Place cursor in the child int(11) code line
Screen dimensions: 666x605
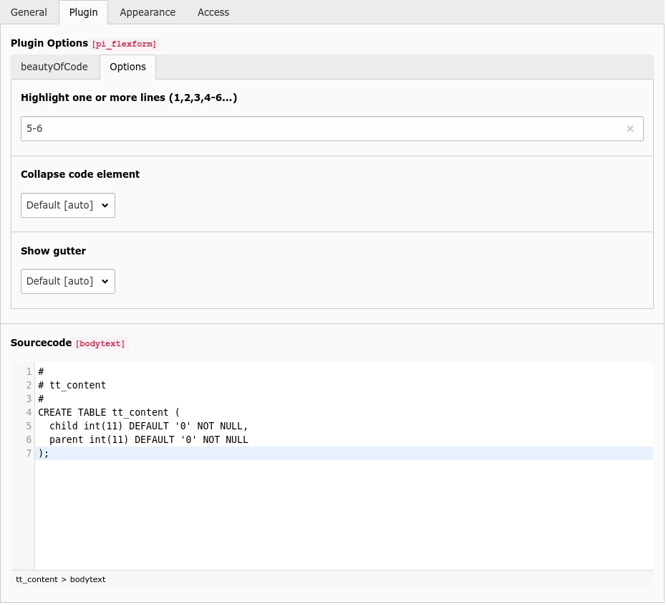pos(143,426)
